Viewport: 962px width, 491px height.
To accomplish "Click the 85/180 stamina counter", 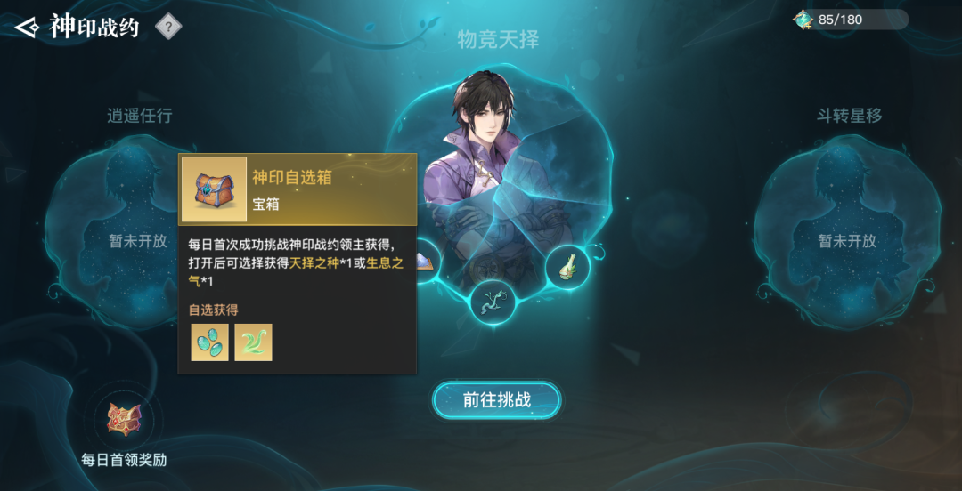I will (x=841, y=20).
